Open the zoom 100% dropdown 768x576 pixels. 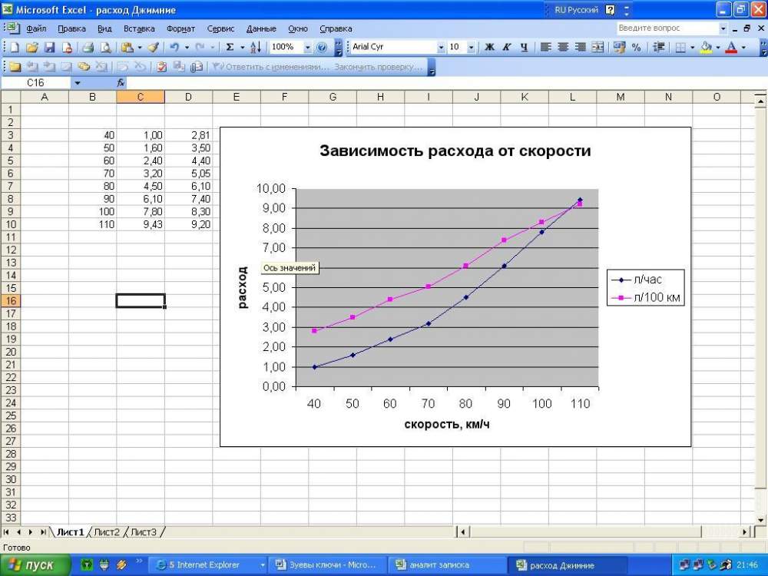point(307,47)
